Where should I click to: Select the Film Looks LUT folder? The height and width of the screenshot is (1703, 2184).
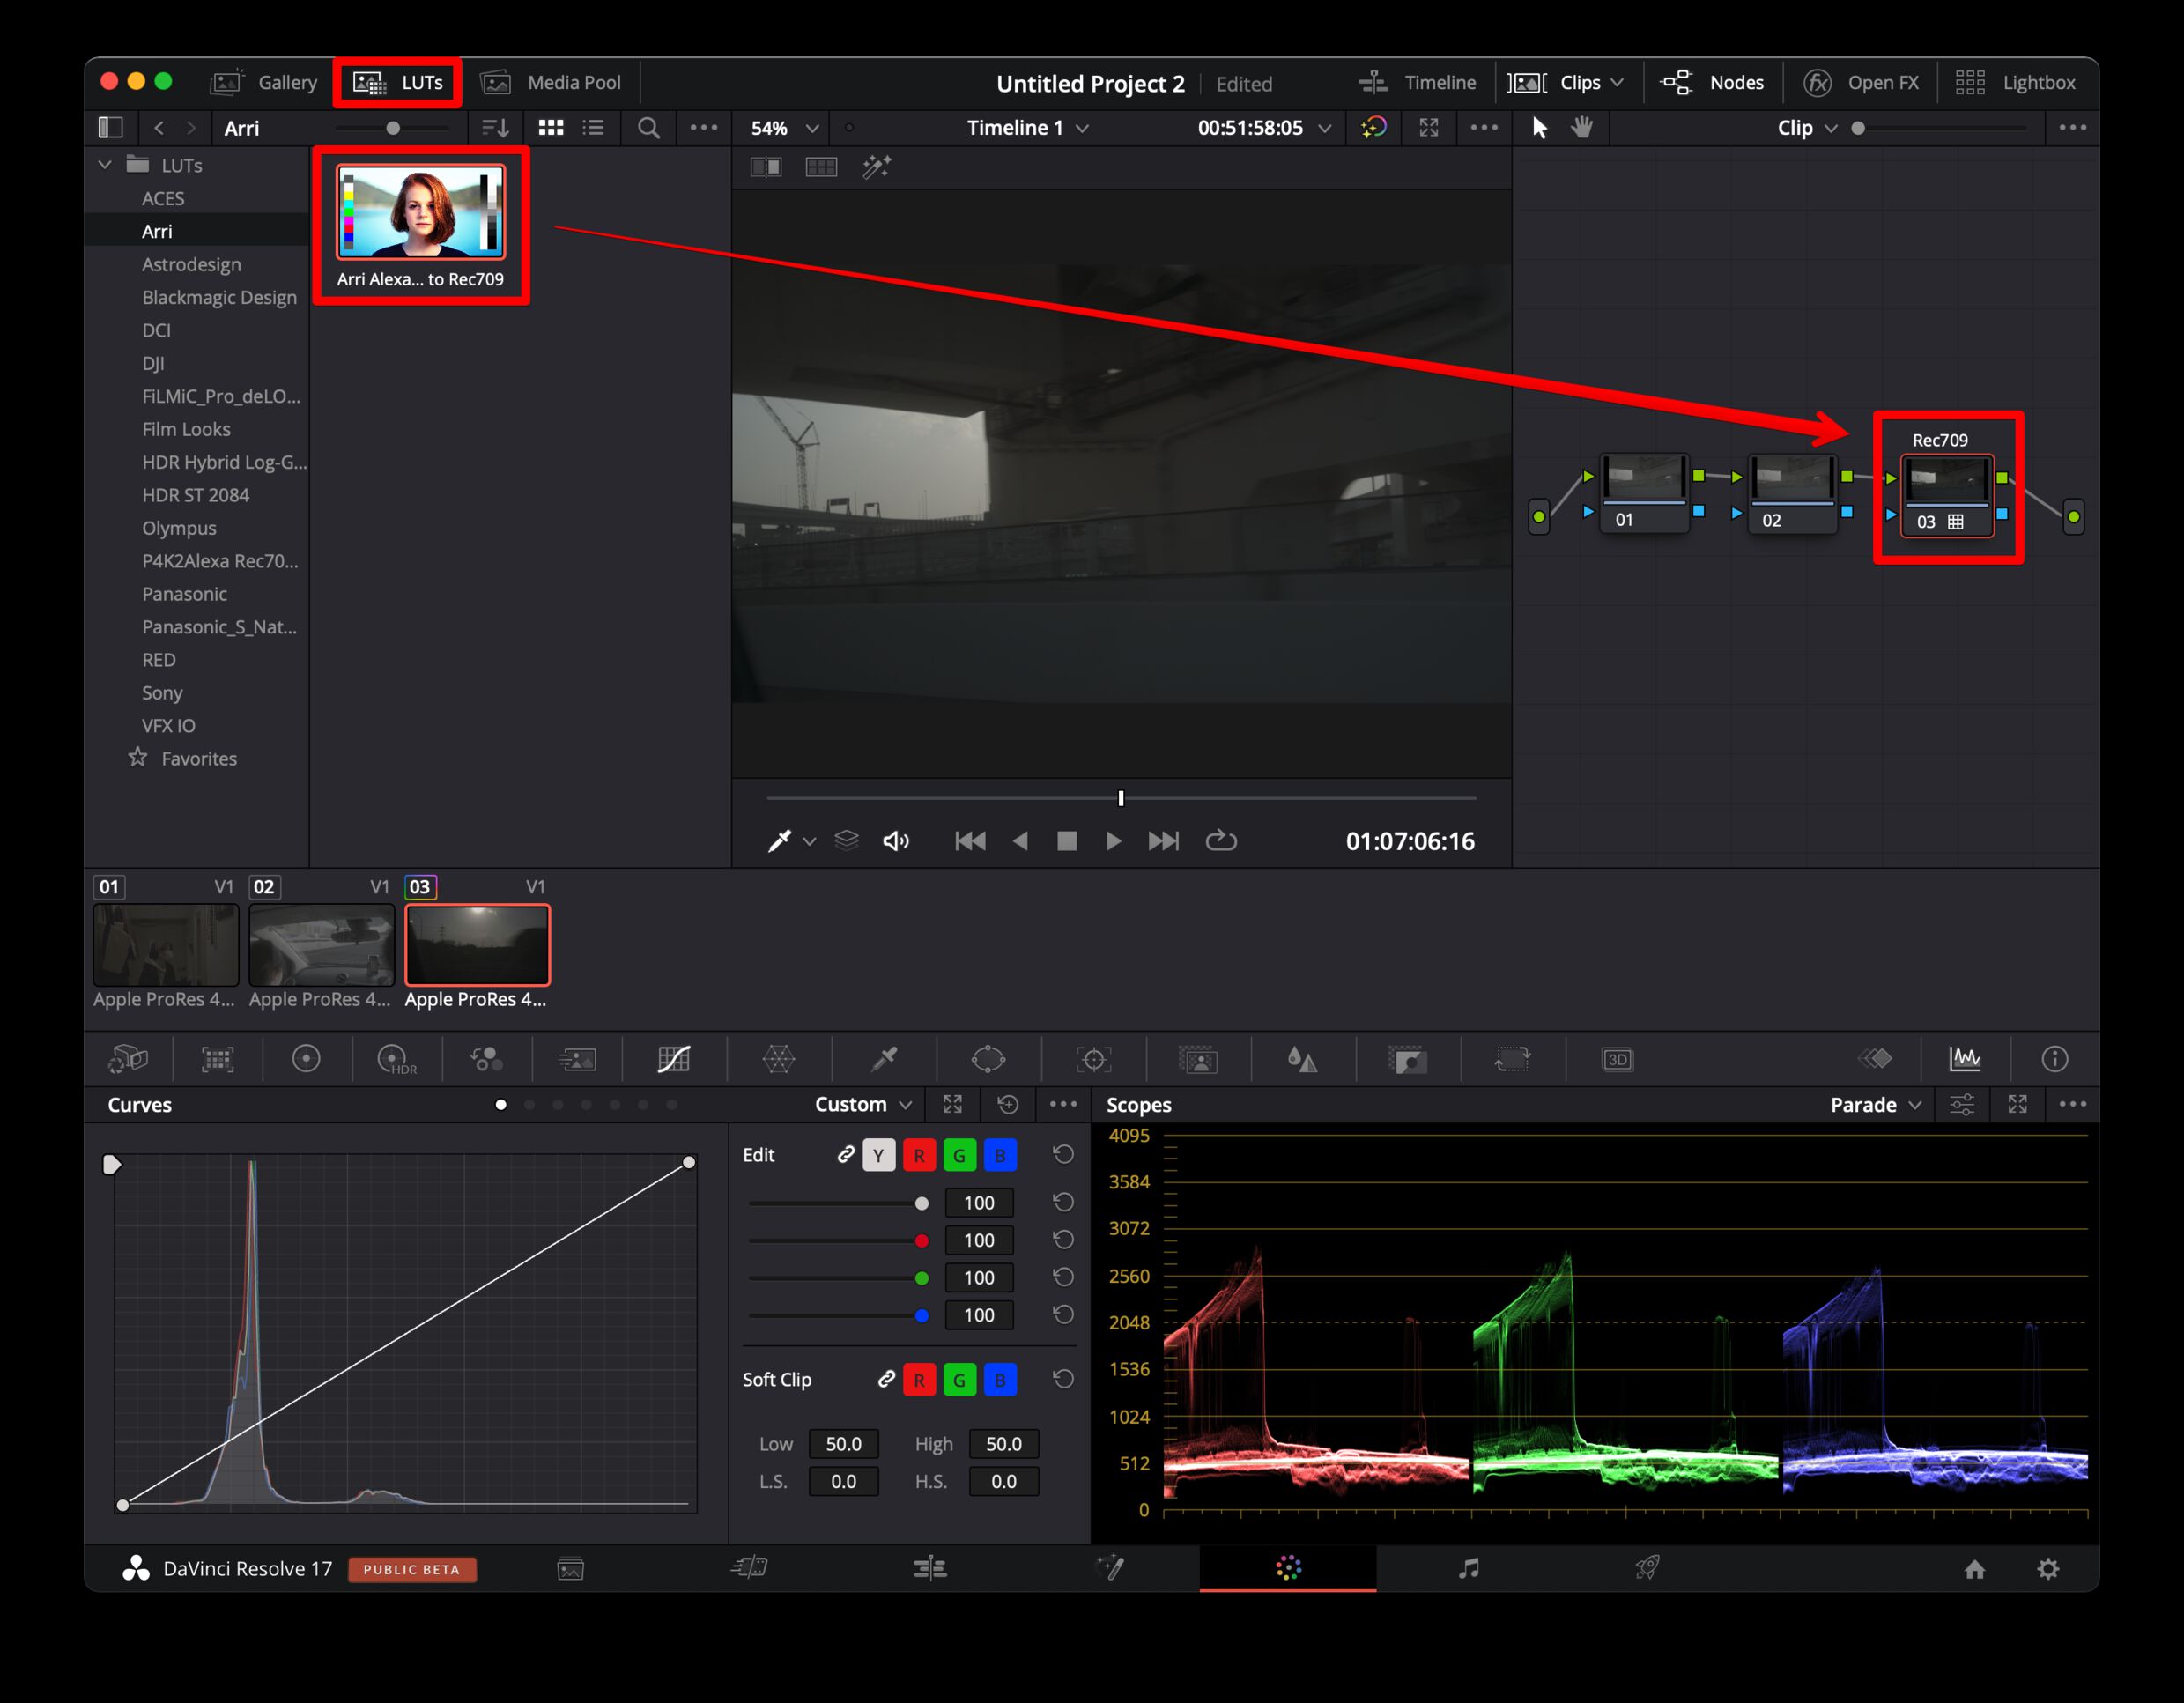[186, 429]
